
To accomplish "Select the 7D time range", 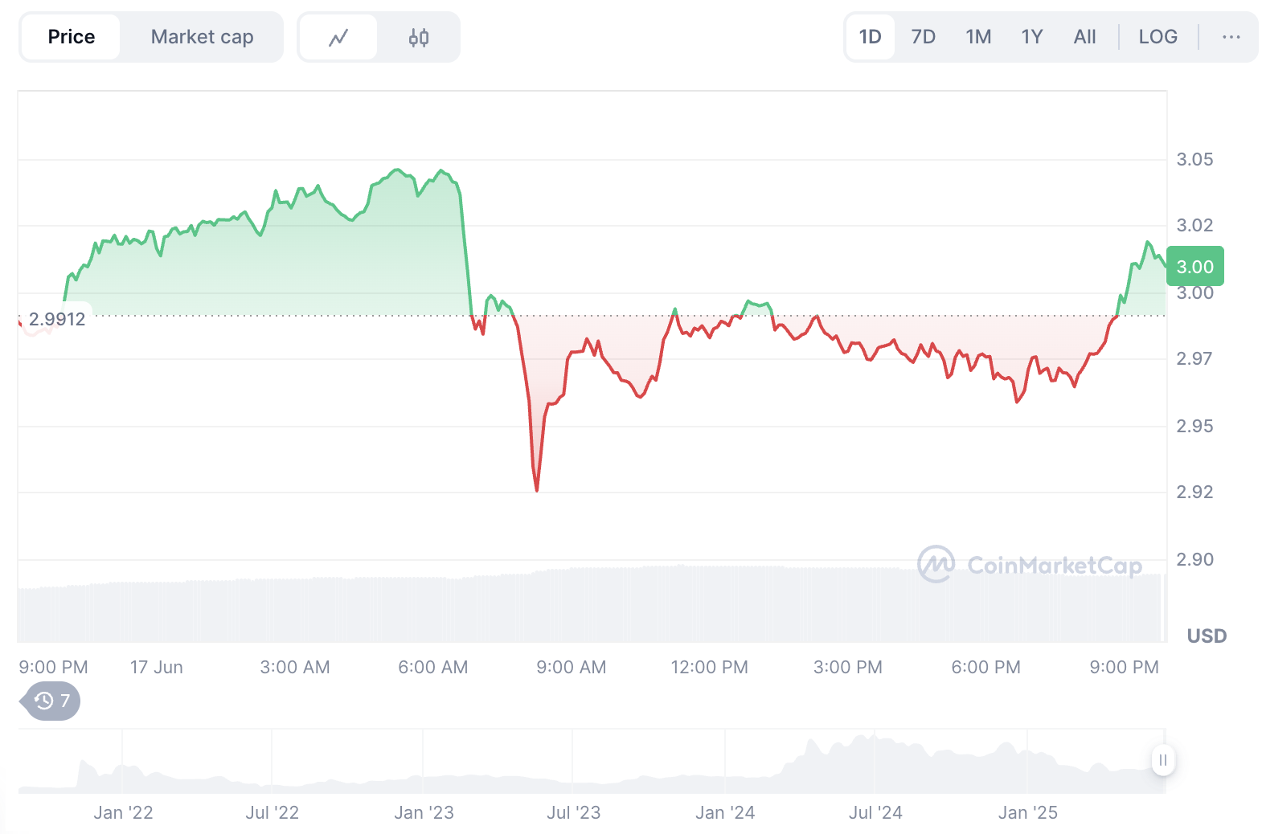I will [x=923, y=37].
